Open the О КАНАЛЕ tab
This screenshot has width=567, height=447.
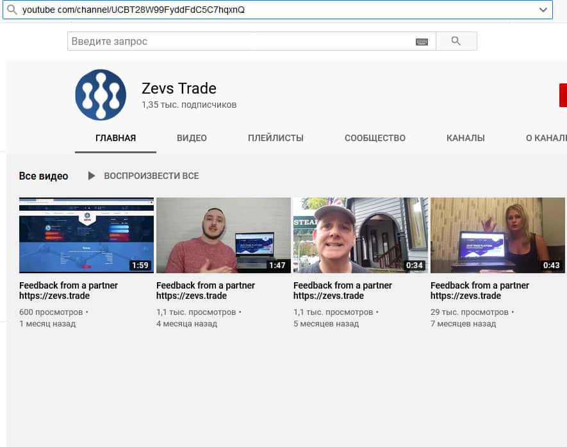click(x=546, y=139)
